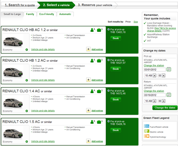Click Renault Clio 1.5 AC car thumbnail

(13, 134)
